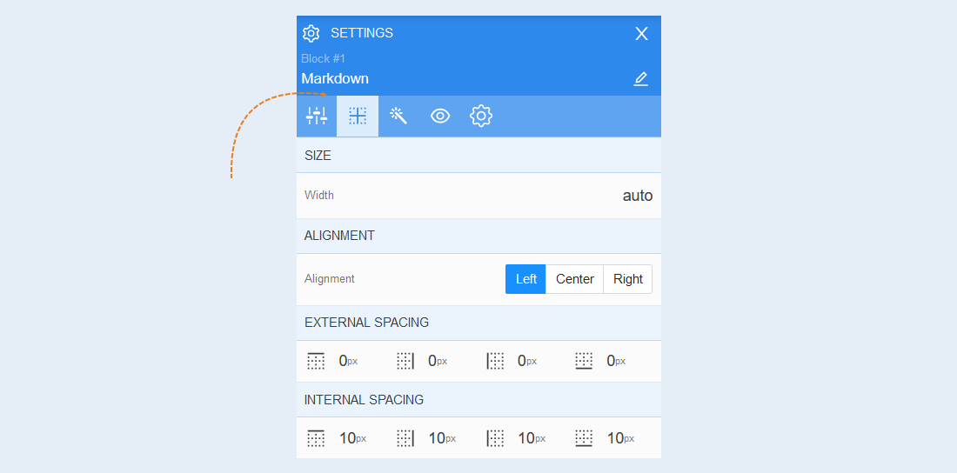Set alignment to Center
The width and height of the screenshot is (957, 473).
click(574, 279)
